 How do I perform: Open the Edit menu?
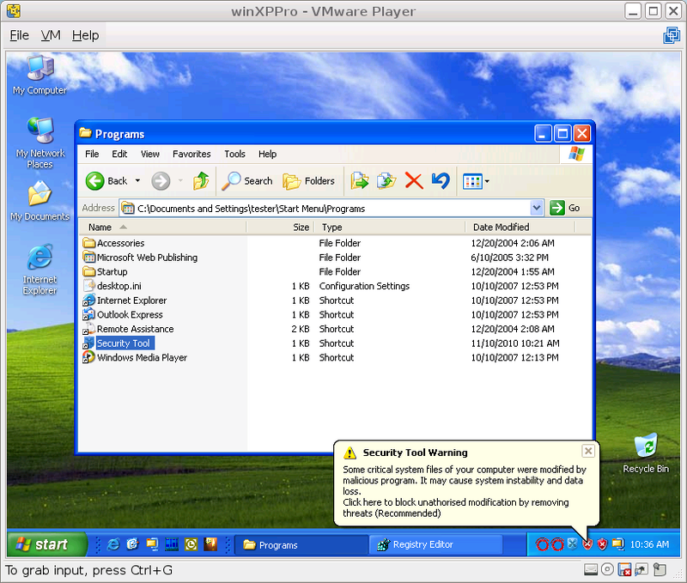tap(119, 155)
